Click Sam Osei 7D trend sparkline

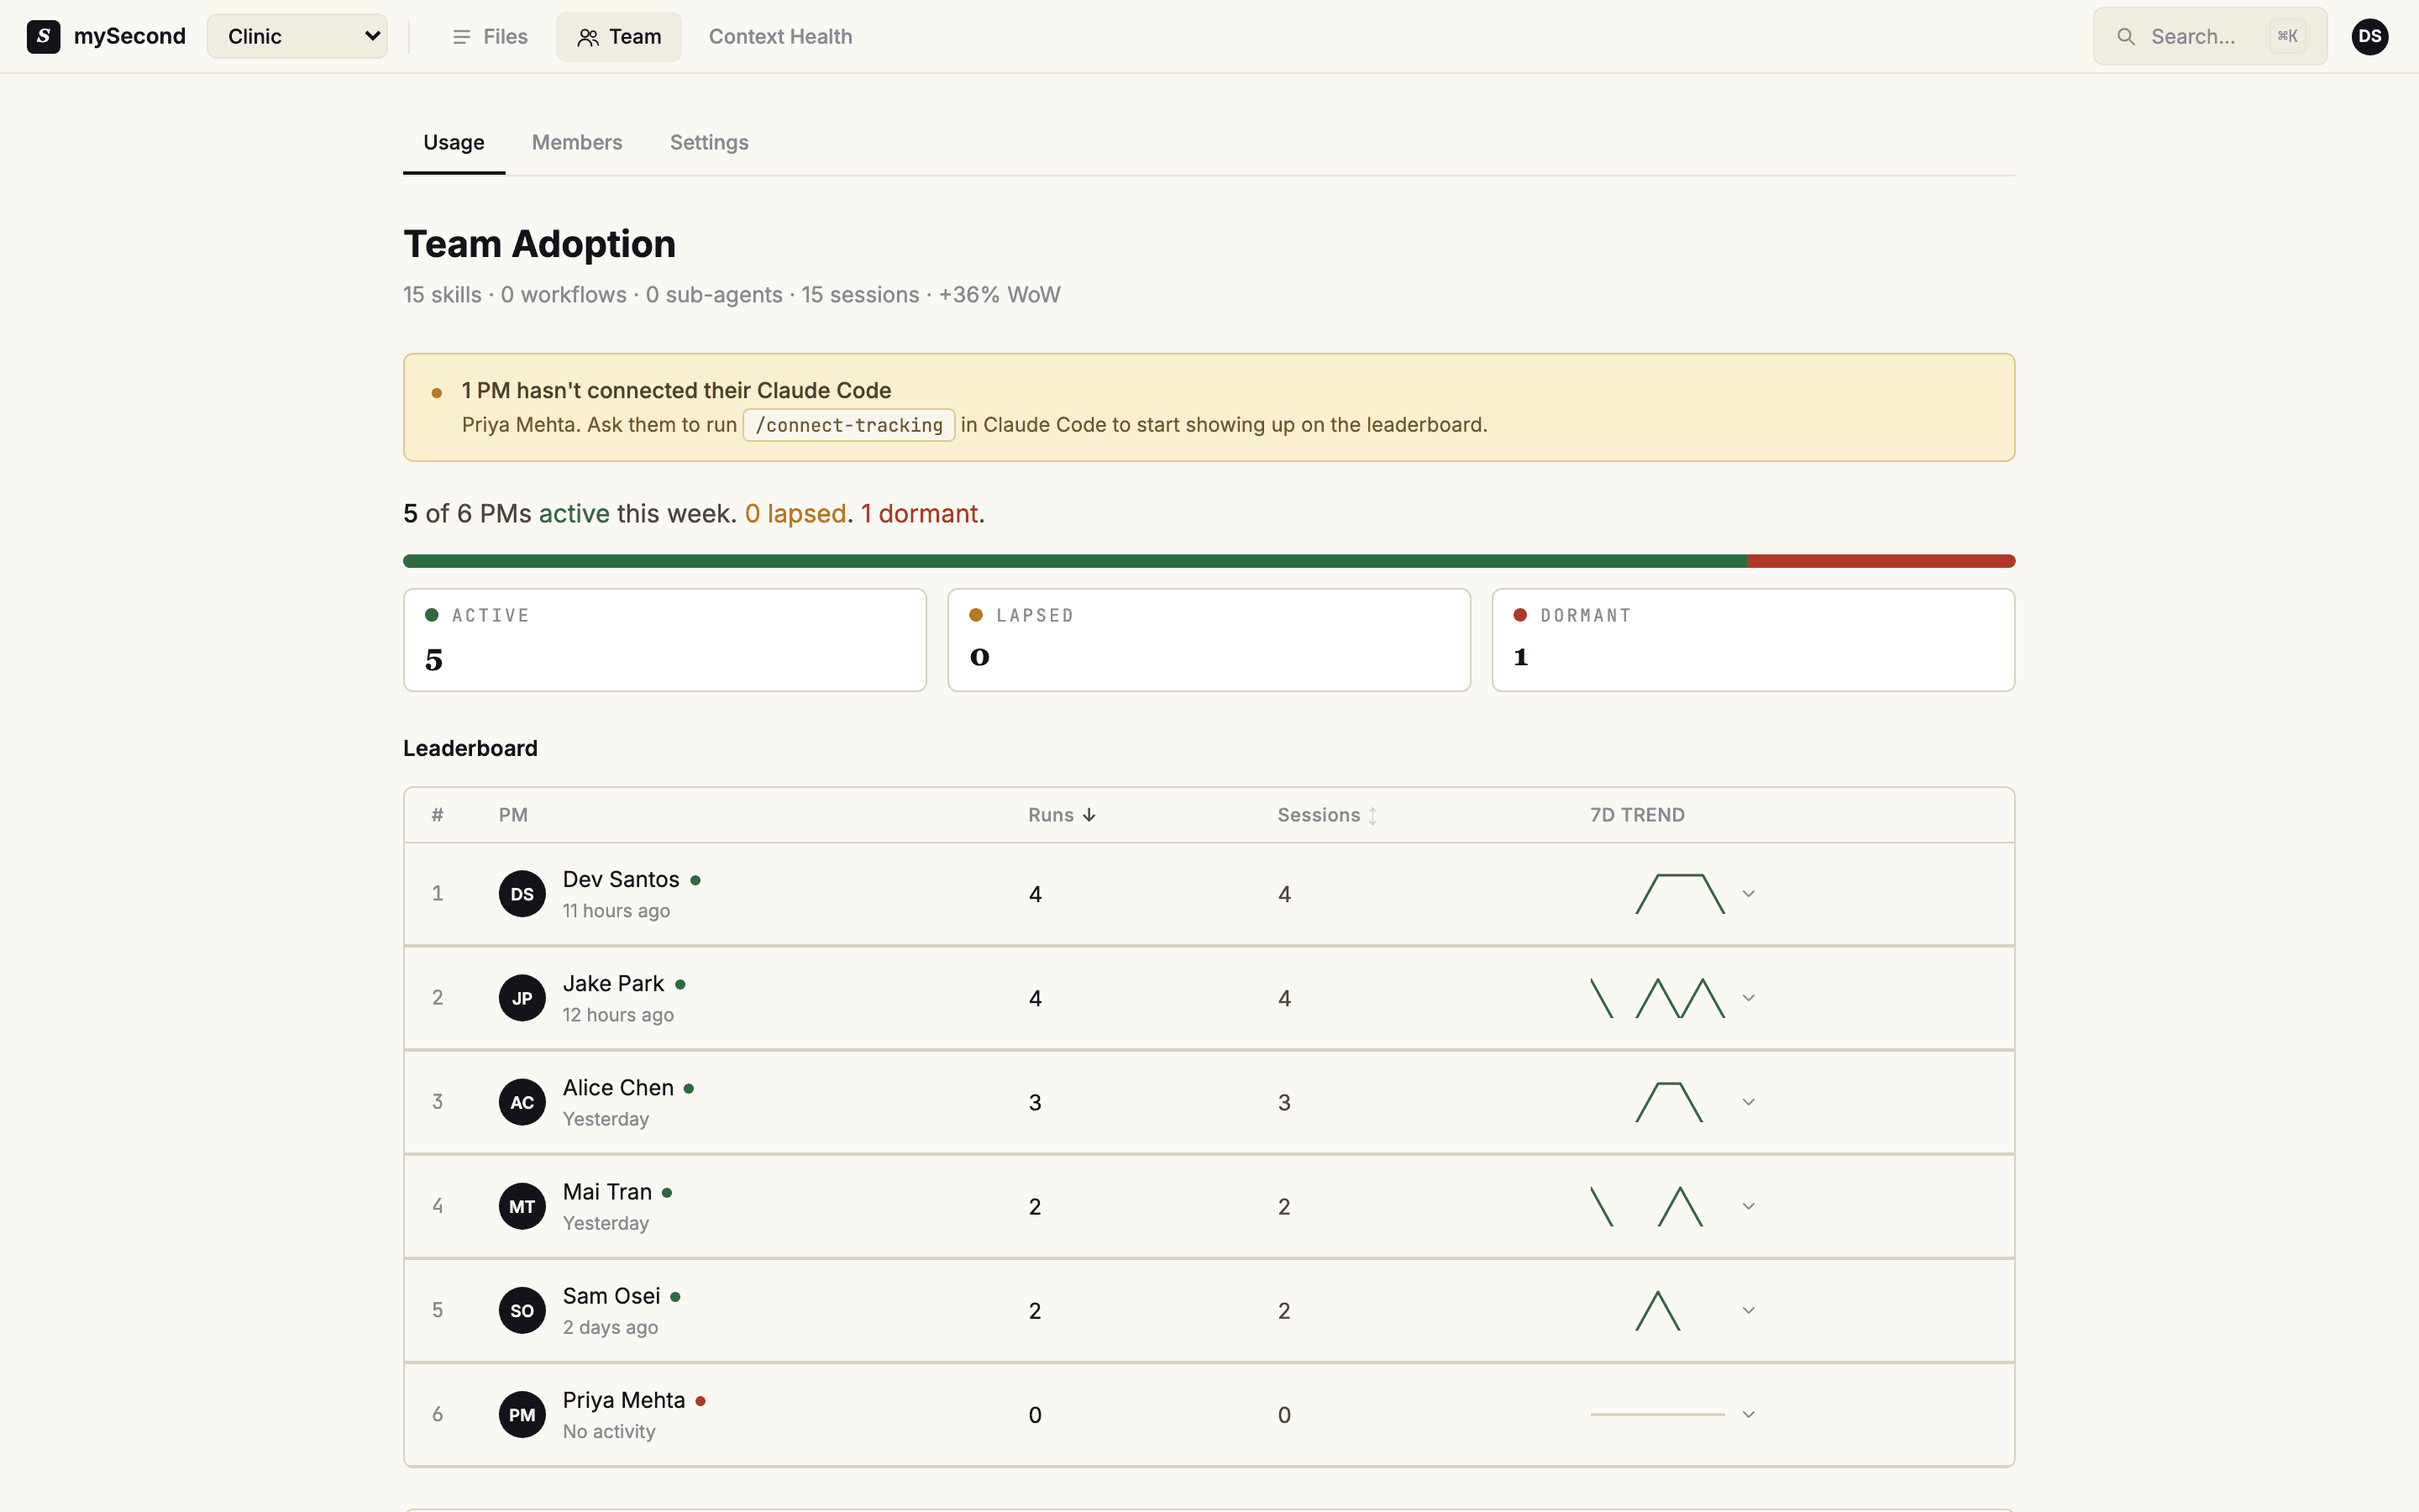point(1657,1310)
